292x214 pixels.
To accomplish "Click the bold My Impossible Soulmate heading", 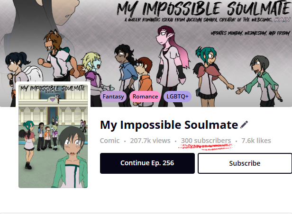I will tap(169, 125).
